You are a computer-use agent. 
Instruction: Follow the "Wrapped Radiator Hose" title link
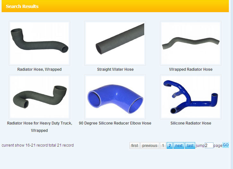click(x=191, y=69)
